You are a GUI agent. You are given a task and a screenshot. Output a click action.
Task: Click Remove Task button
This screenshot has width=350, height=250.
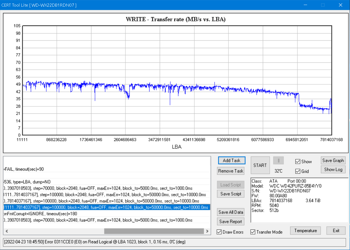tap(231, 171)
